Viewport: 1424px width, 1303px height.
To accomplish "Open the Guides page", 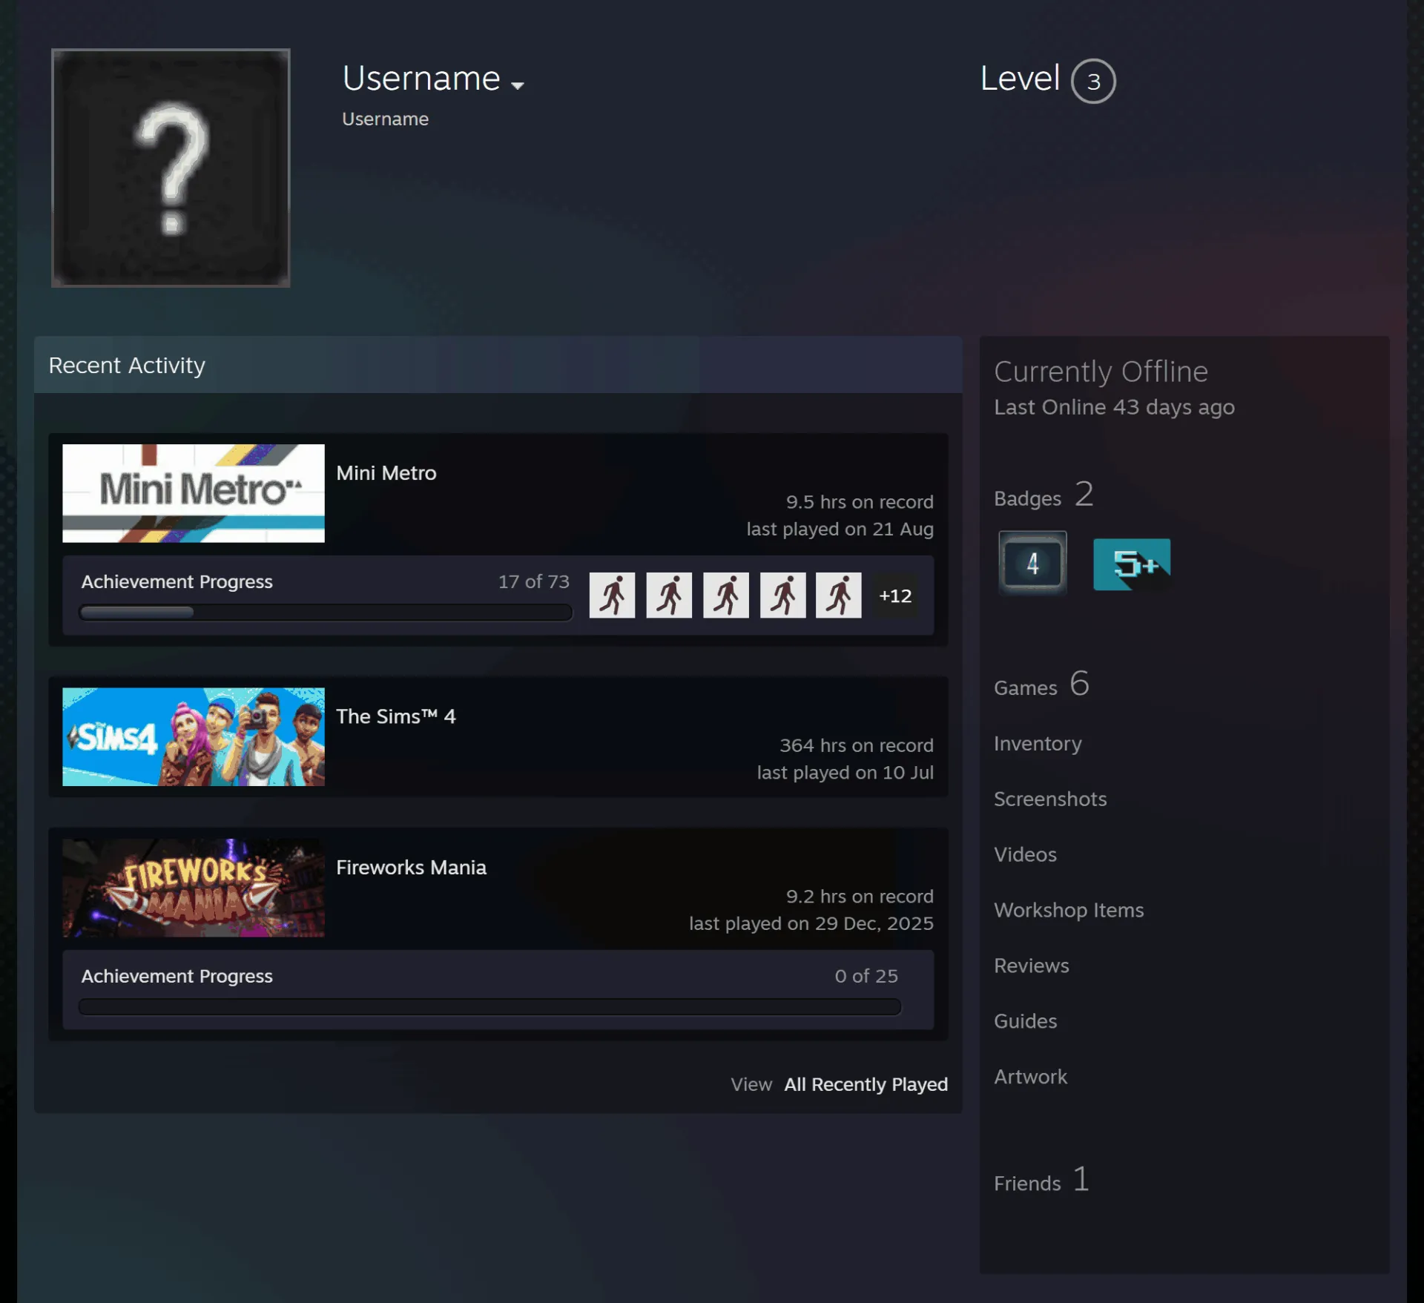I will 1026,1021.
